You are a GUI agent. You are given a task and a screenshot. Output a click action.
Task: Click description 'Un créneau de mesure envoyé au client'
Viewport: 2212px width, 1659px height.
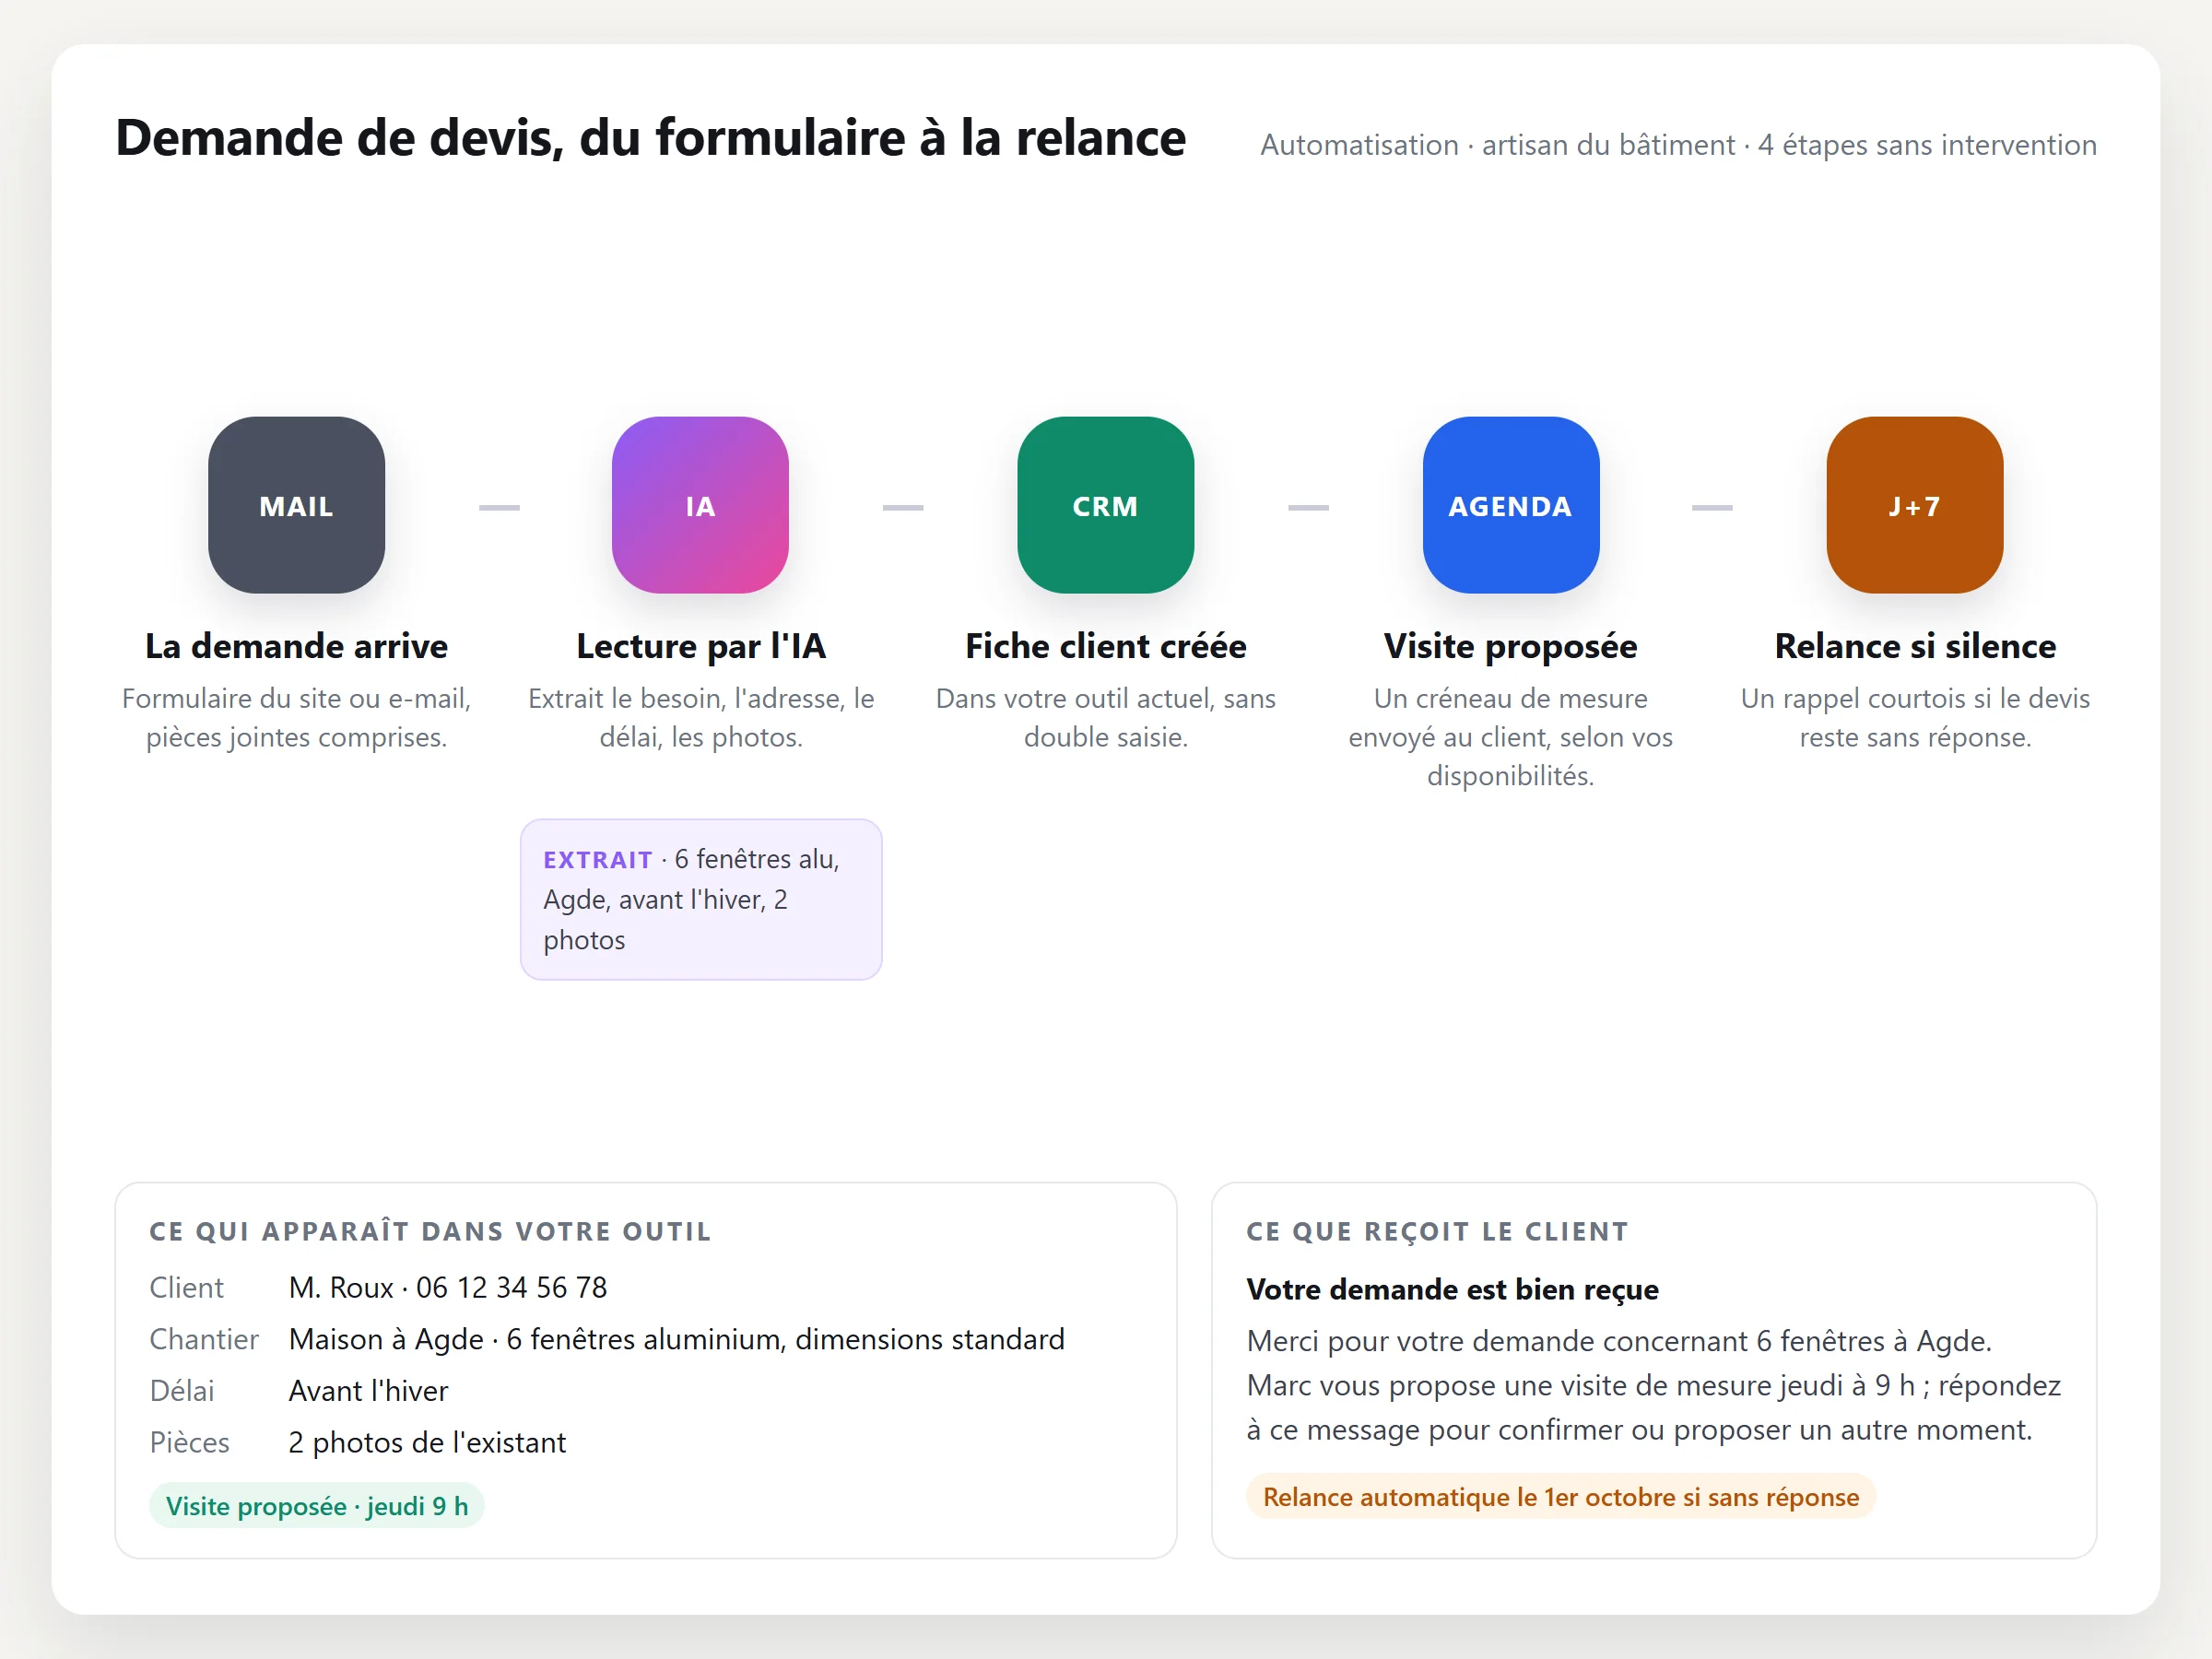coord(1510,737)
